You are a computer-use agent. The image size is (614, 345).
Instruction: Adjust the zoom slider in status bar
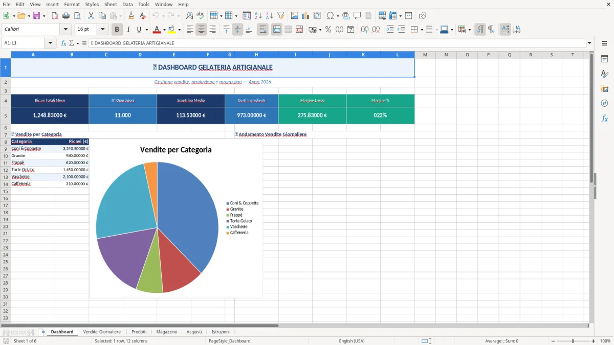(573, 341)
